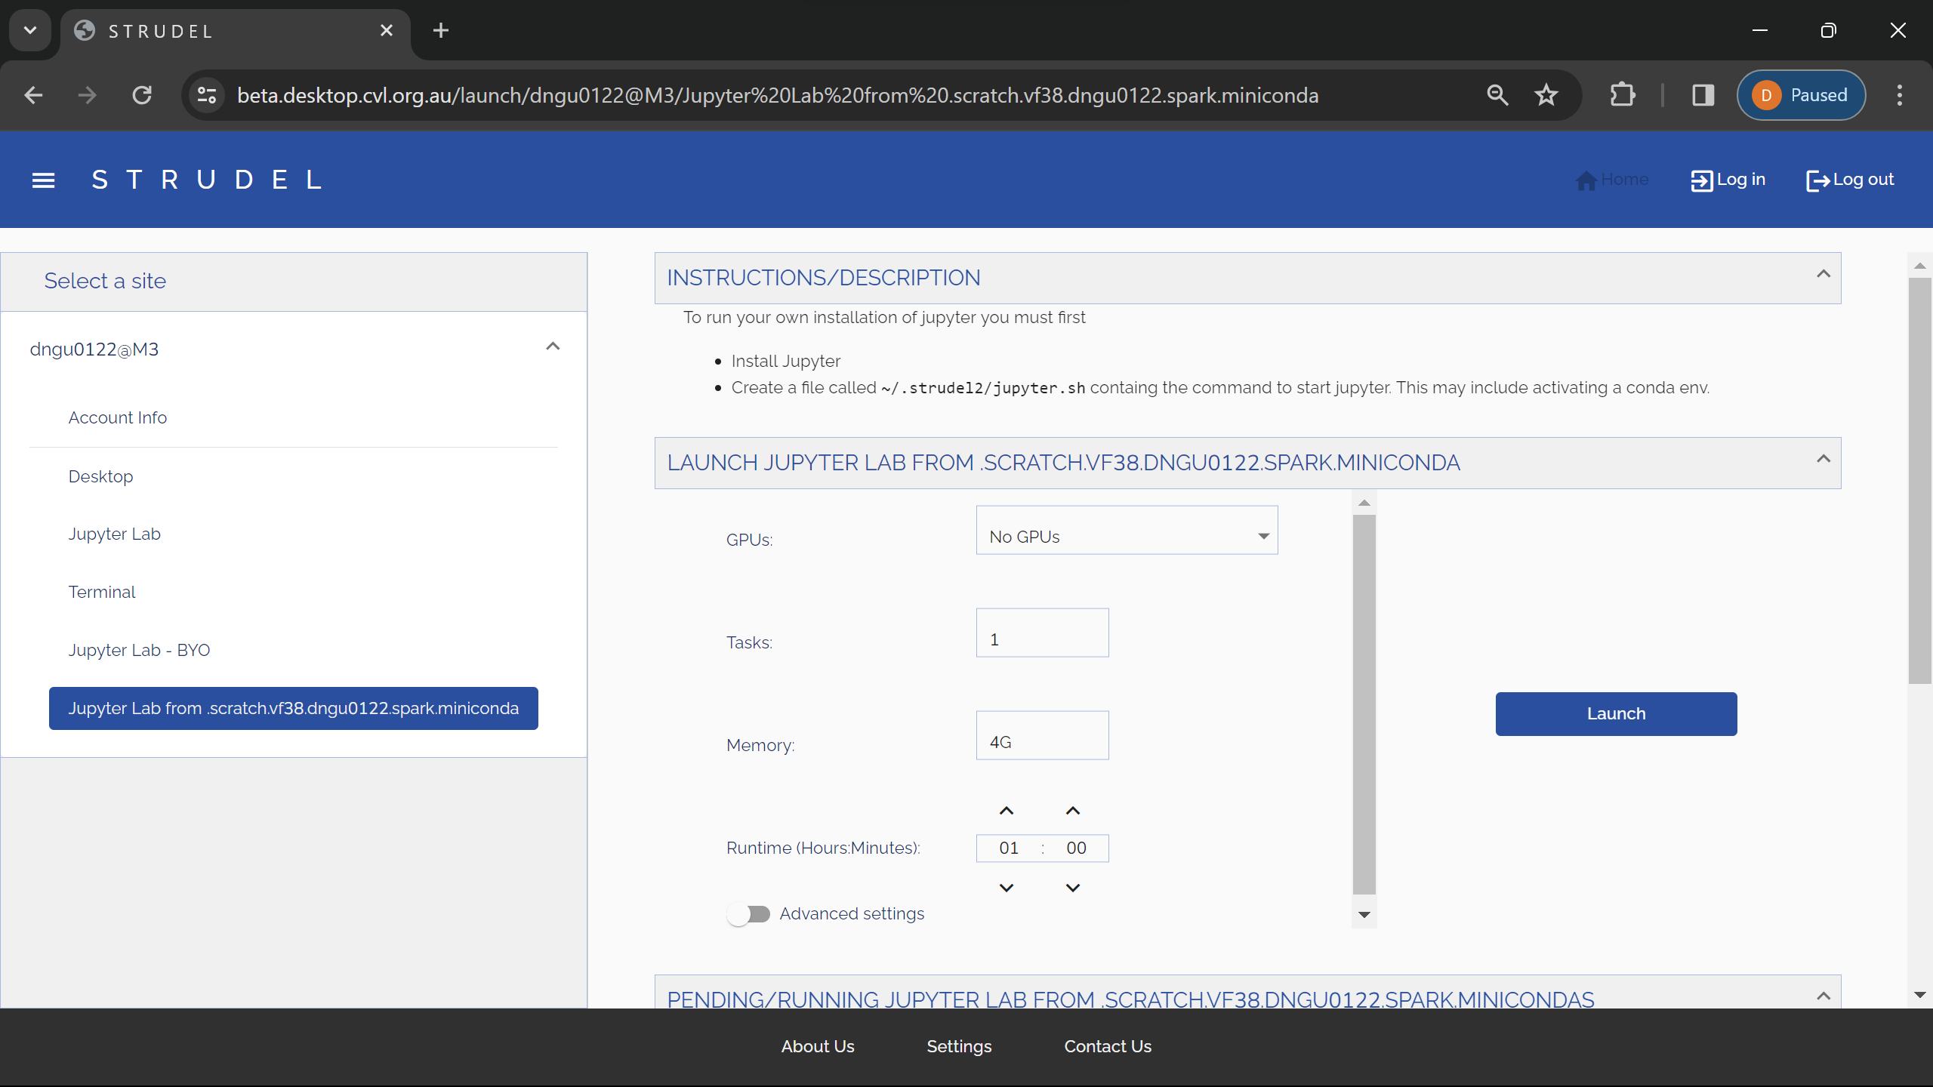Open the hamburger menu in STRUDEL header

pos(43,180)
